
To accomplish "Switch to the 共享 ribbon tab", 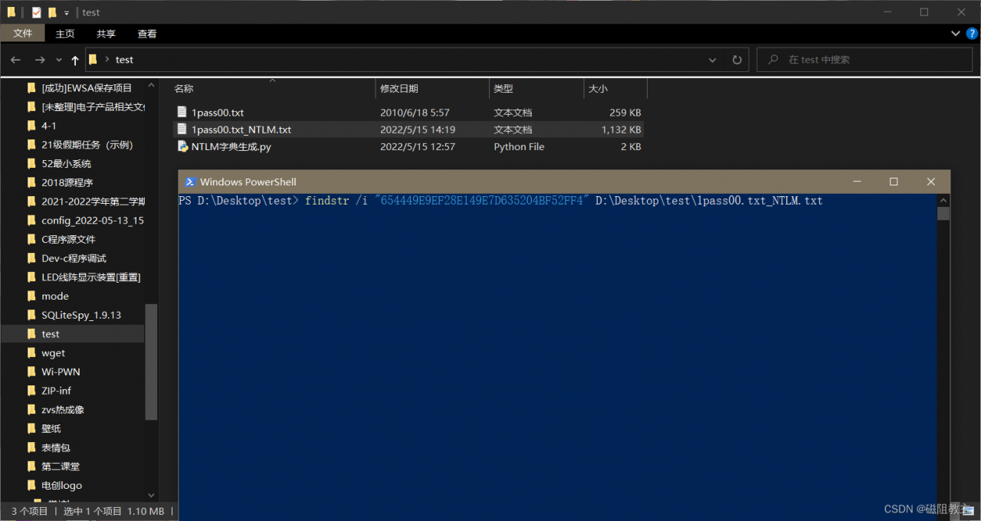I will click(x=106, y=34).
